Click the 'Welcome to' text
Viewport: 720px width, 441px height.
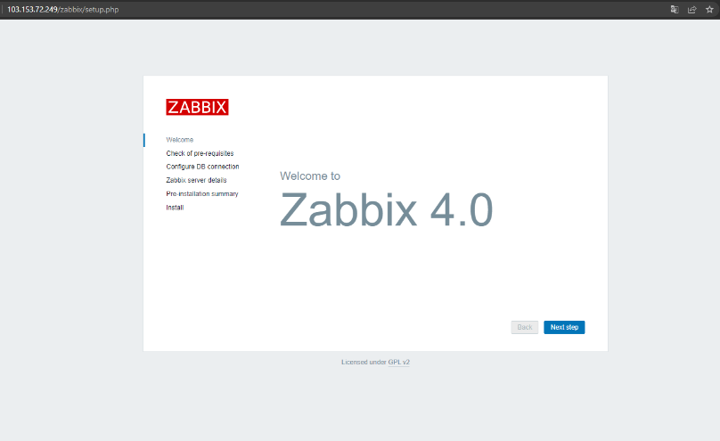[310, 176]
